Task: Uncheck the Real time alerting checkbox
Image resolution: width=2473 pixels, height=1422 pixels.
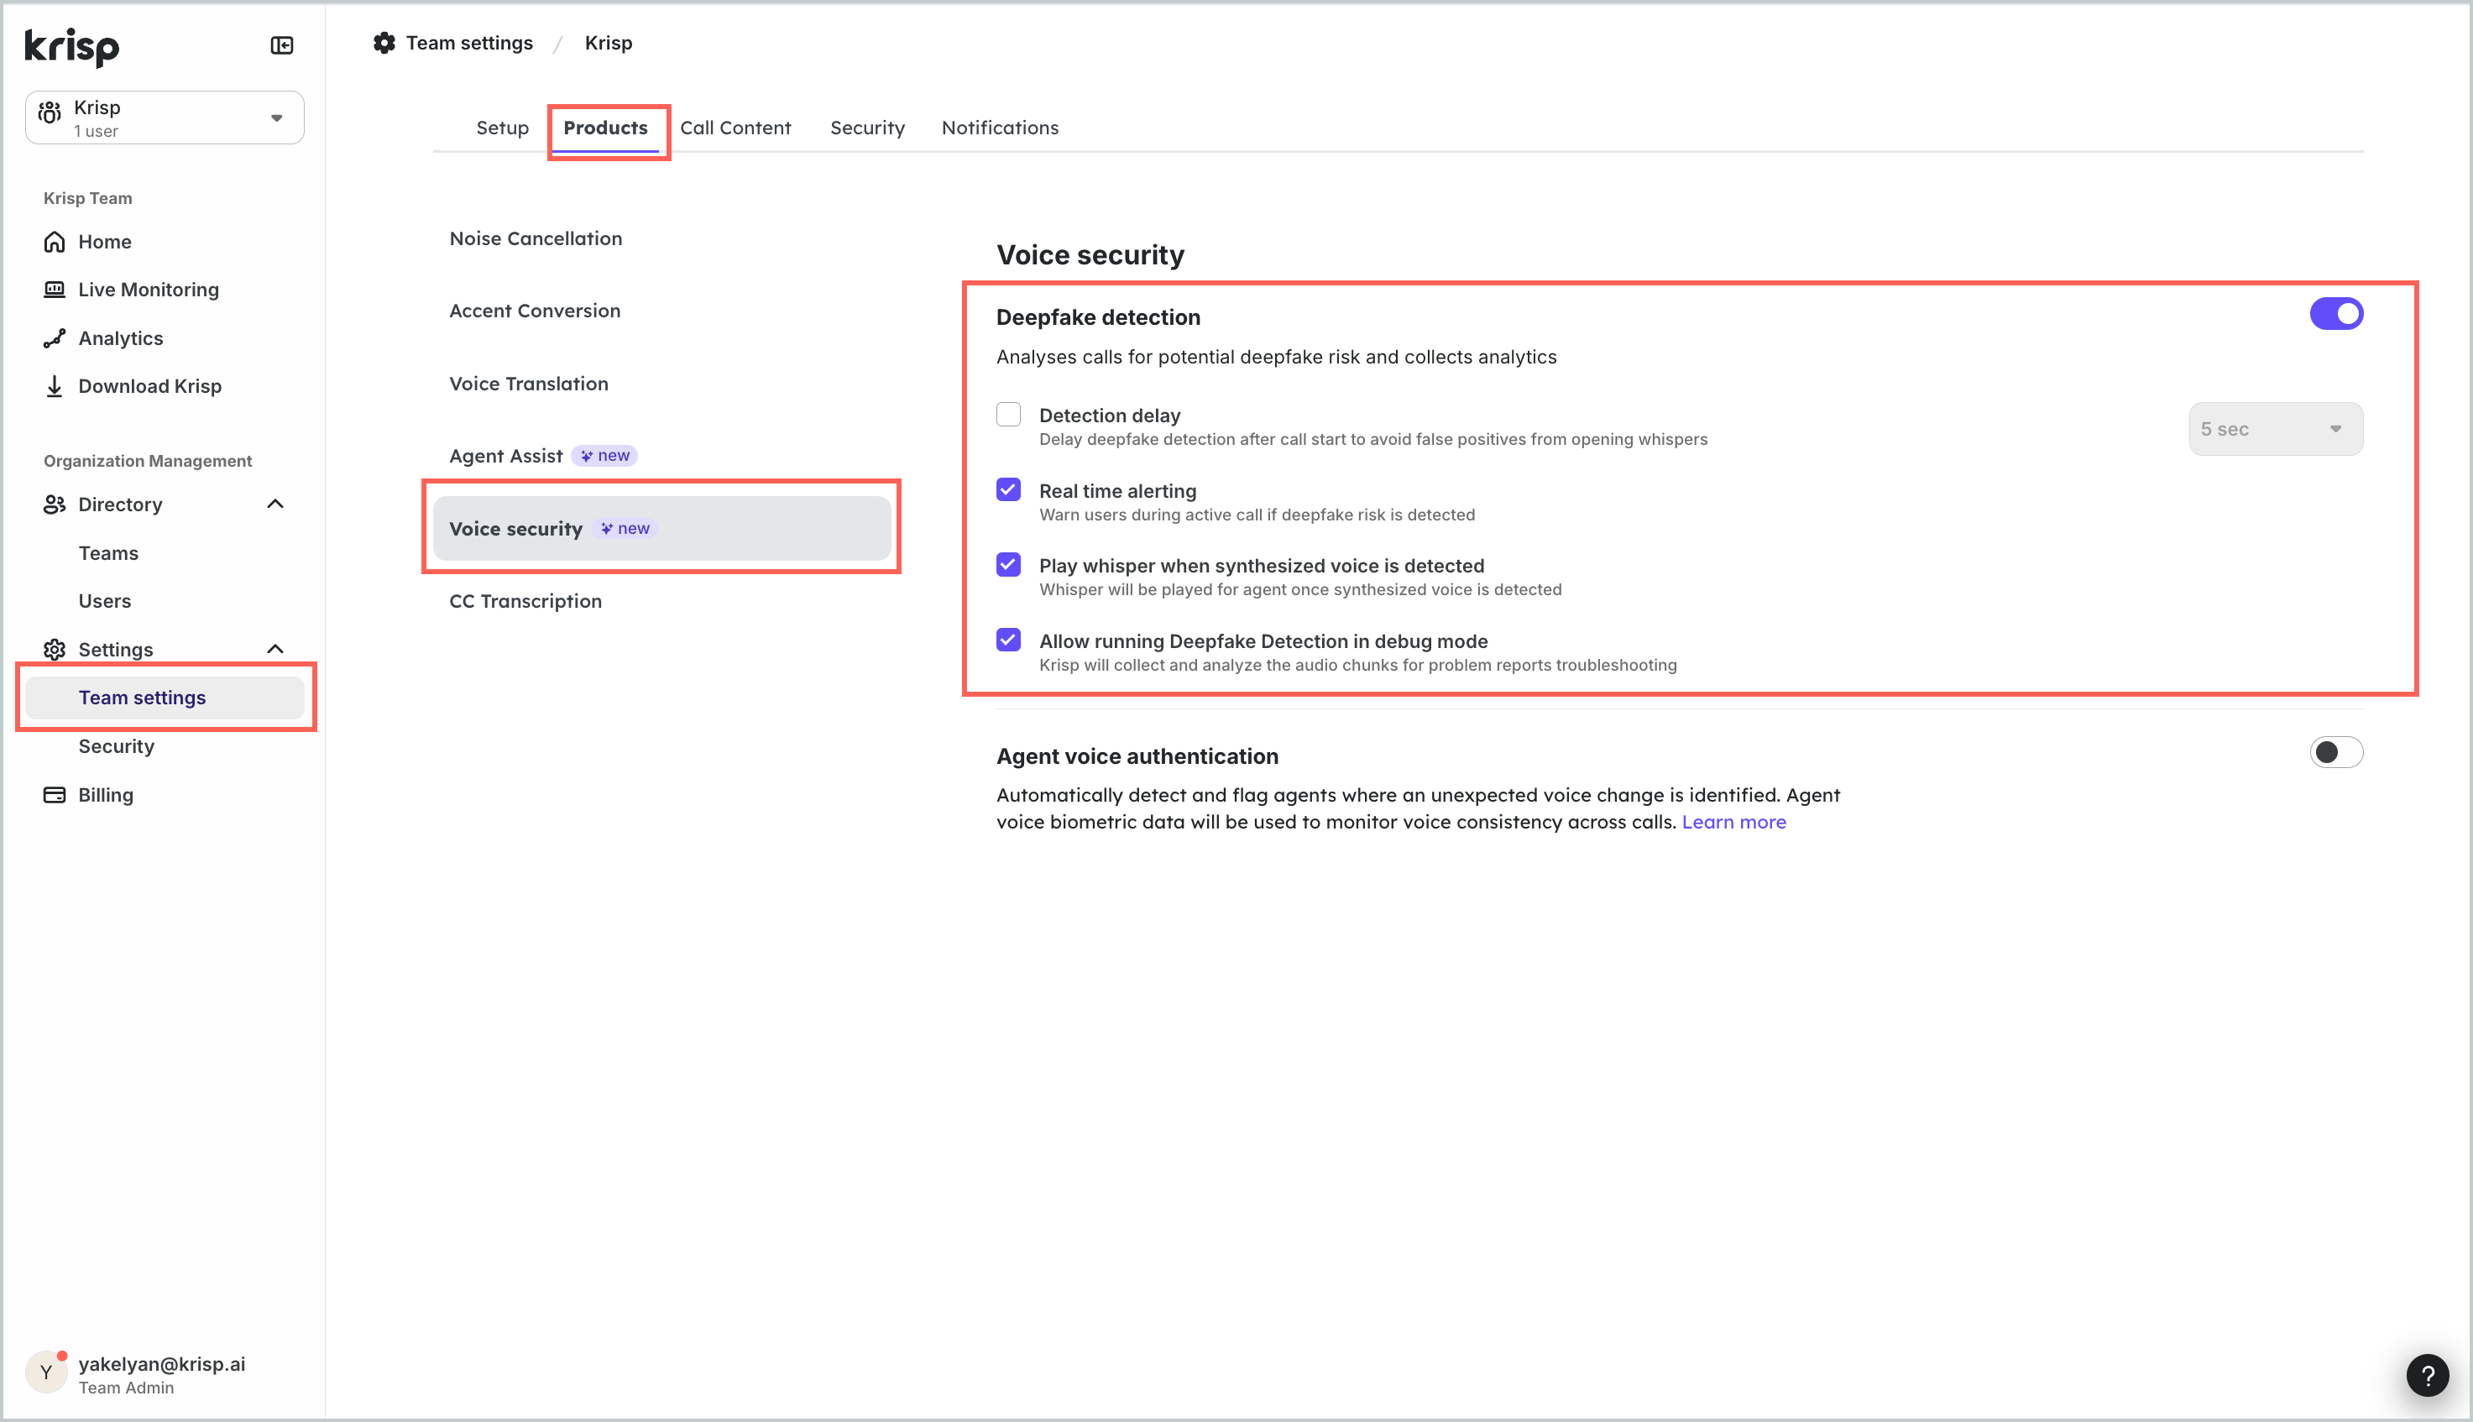Action: (x=1009, y=489)
